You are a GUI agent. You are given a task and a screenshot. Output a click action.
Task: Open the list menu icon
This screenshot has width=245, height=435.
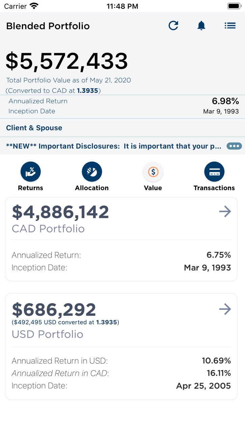[x=230, y=26]
